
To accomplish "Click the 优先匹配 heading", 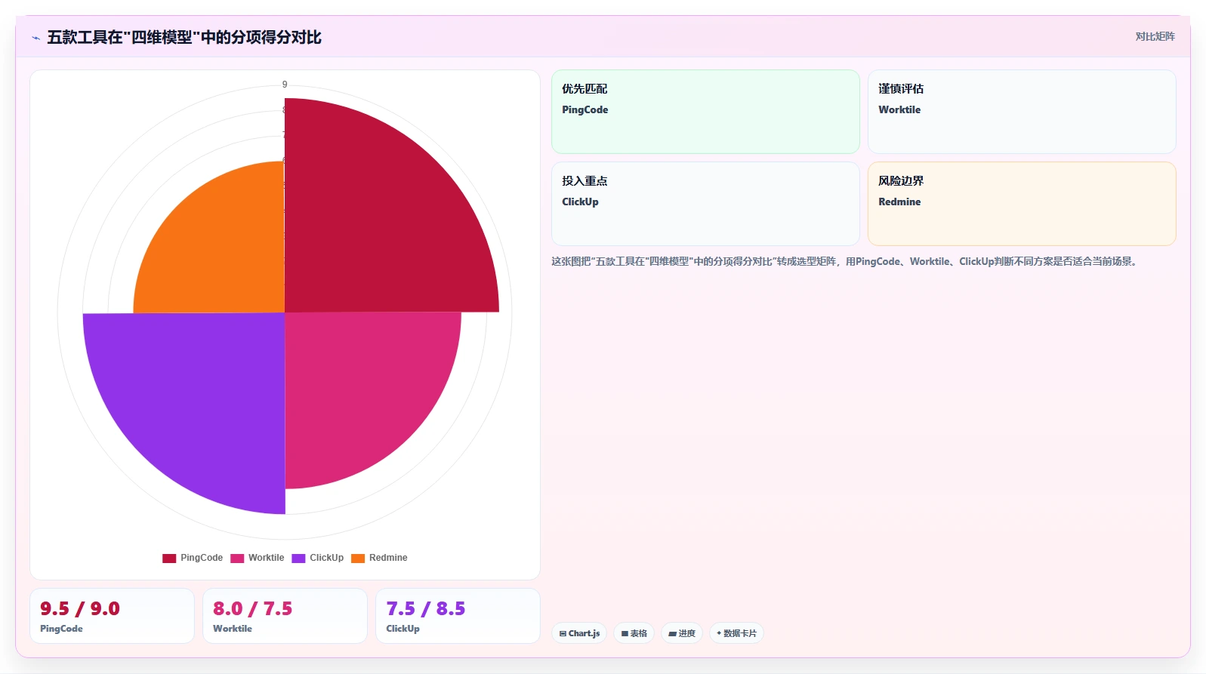I will point(584,88).
